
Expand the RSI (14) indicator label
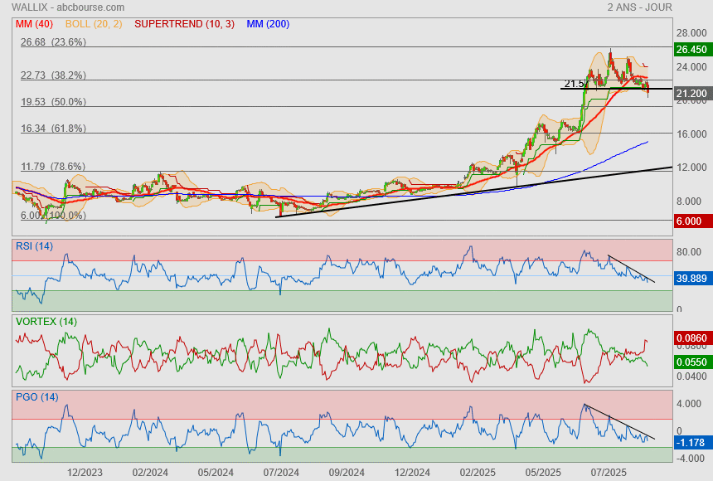tap(34, 245)
